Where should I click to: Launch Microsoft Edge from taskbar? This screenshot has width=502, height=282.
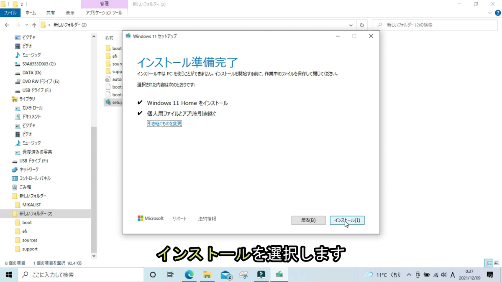pyautogui.click(x=189, y=274)
